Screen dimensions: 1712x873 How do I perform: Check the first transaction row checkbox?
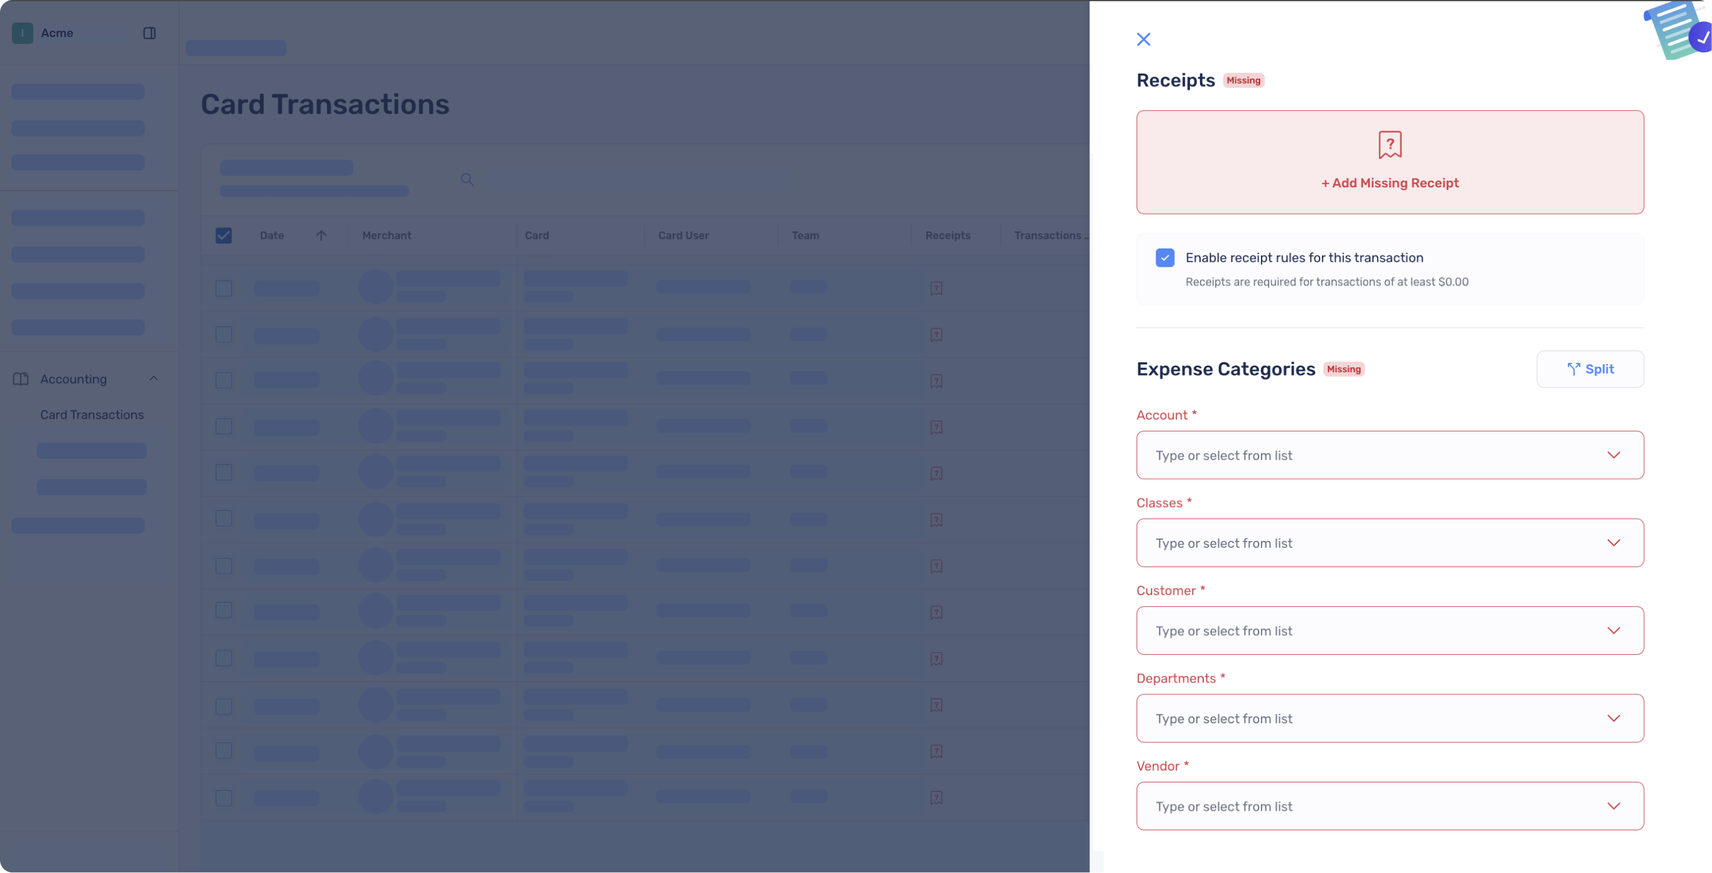[x=224, y=288]
